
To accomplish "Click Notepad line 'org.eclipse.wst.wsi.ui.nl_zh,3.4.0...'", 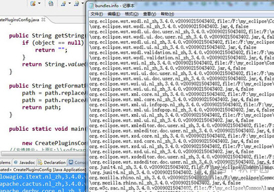I will [x=181, y=84].
